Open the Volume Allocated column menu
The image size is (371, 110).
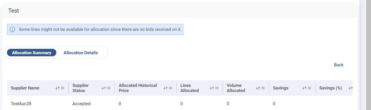coord(263,88)
